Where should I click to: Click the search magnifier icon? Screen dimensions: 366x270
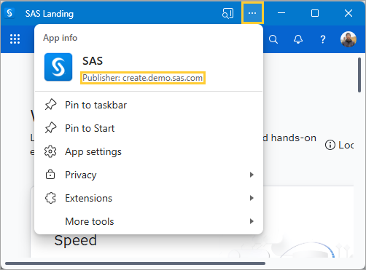click(273, 39)
